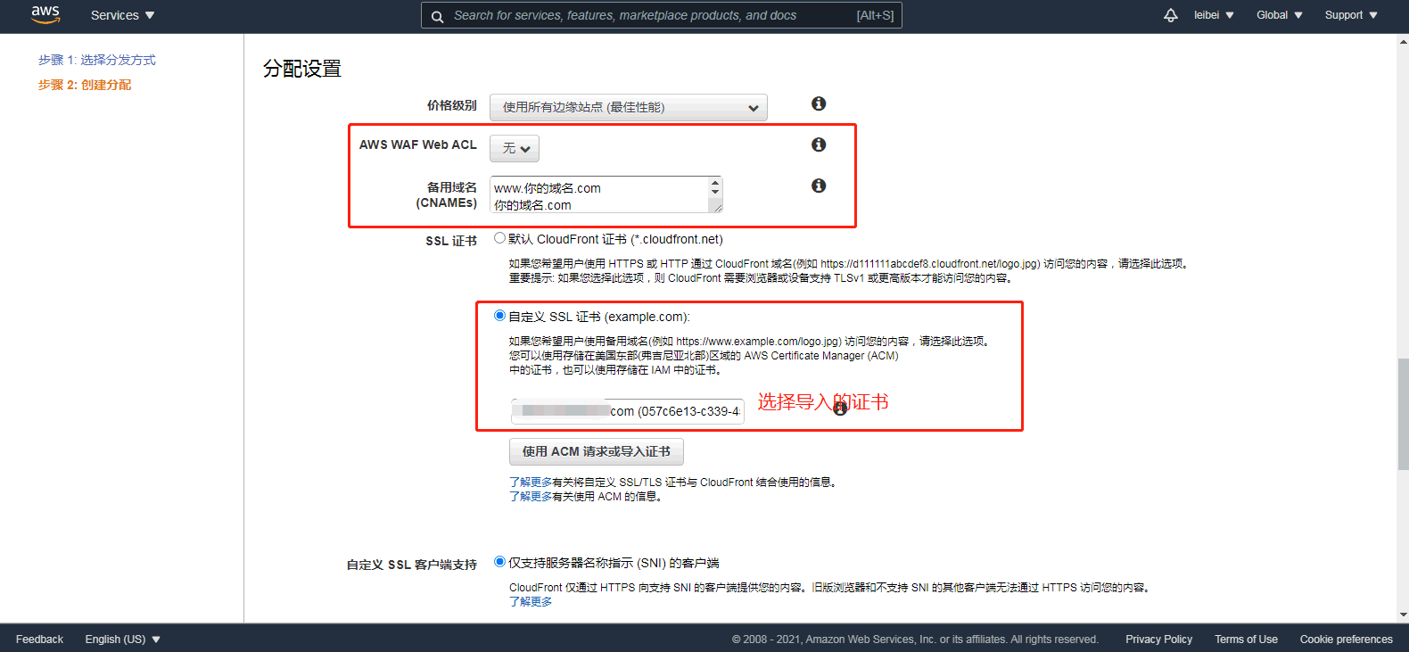Viewport: 1409px width, 652px height.
Task: Click the CNAMEs text area resize grip
Action: point(716,207)
